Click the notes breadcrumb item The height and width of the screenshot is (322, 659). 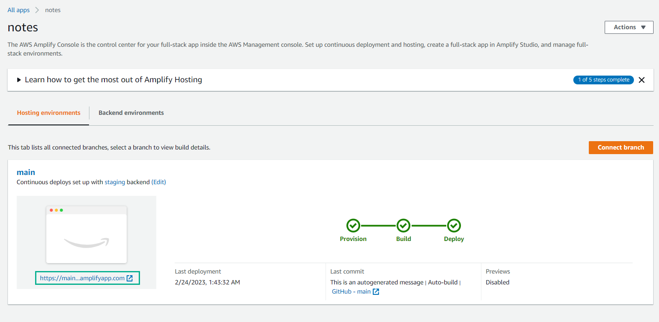[53, 10]
